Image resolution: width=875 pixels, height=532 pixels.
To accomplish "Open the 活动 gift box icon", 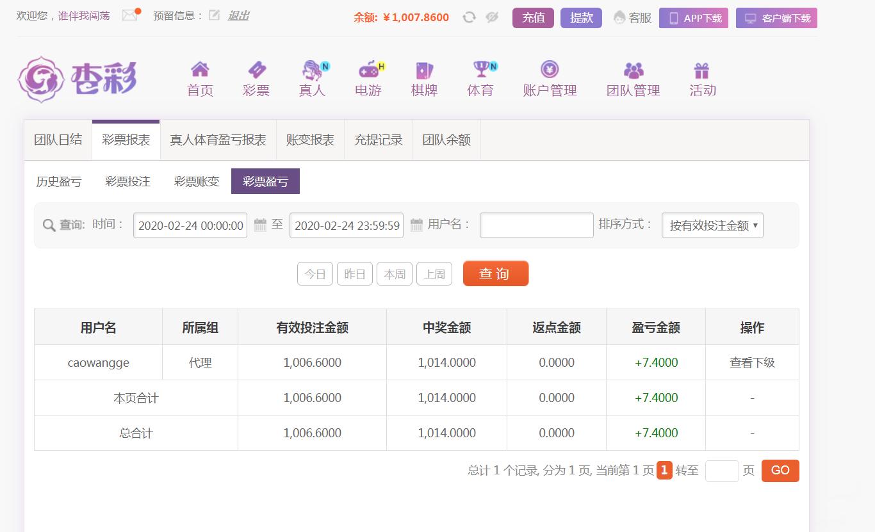I will pos(702,69).
